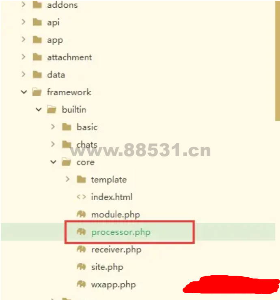Expand the api folder arrow
Screen dimensions: 280x300
click(x=24, y=22)
